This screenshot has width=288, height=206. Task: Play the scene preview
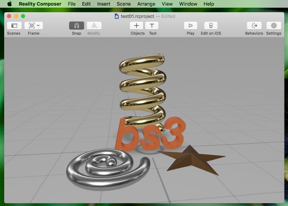click(191, 26)
